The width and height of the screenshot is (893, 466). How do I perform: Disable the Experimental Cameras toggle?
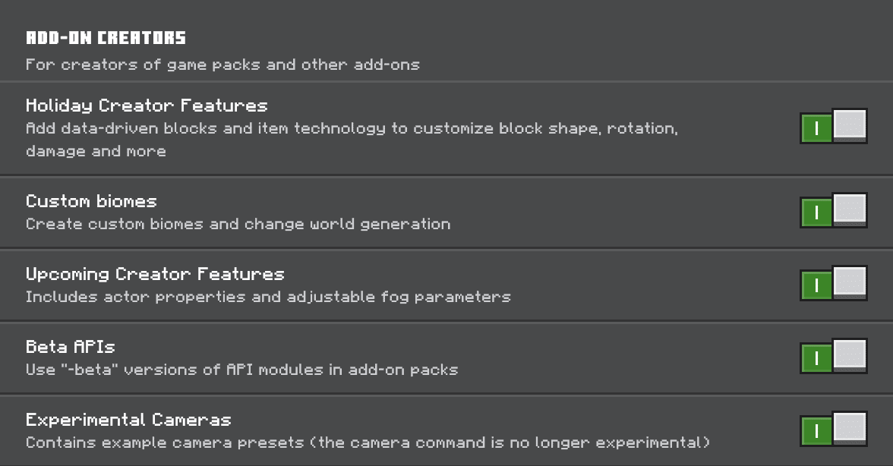pyautogui.click(x=833, y=429)
